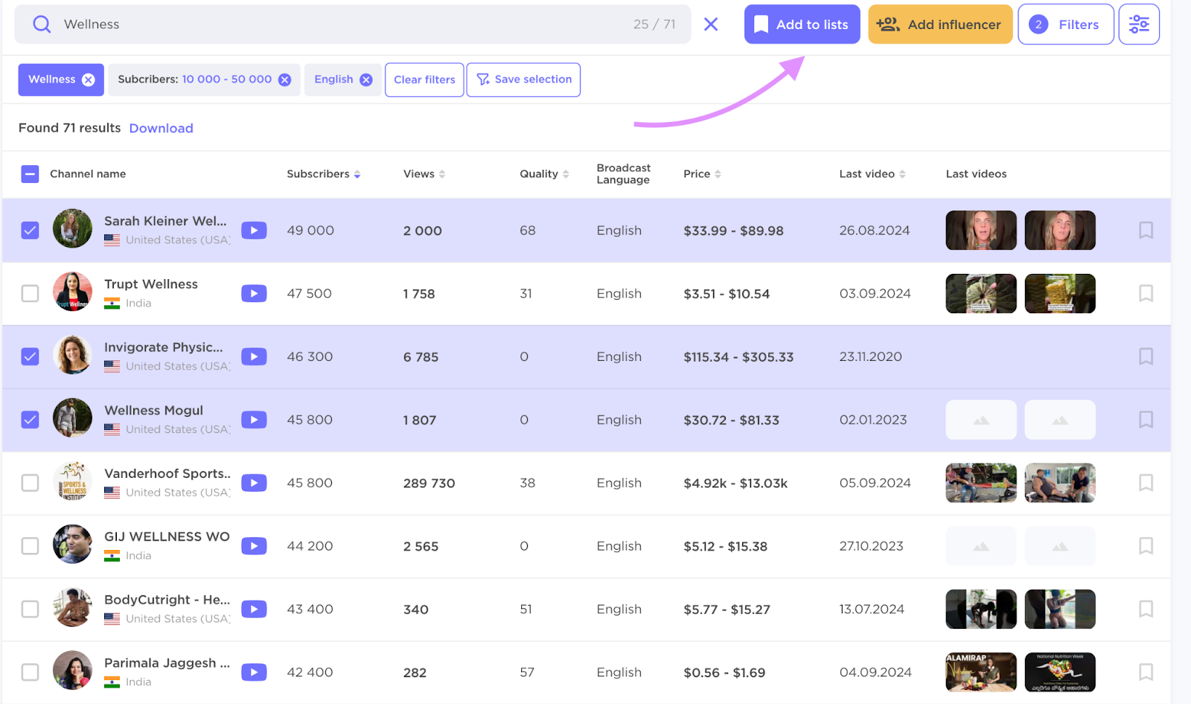Sort the results by Price
The height and width of the screenshot is (704, 1191).
pos(718,173)
